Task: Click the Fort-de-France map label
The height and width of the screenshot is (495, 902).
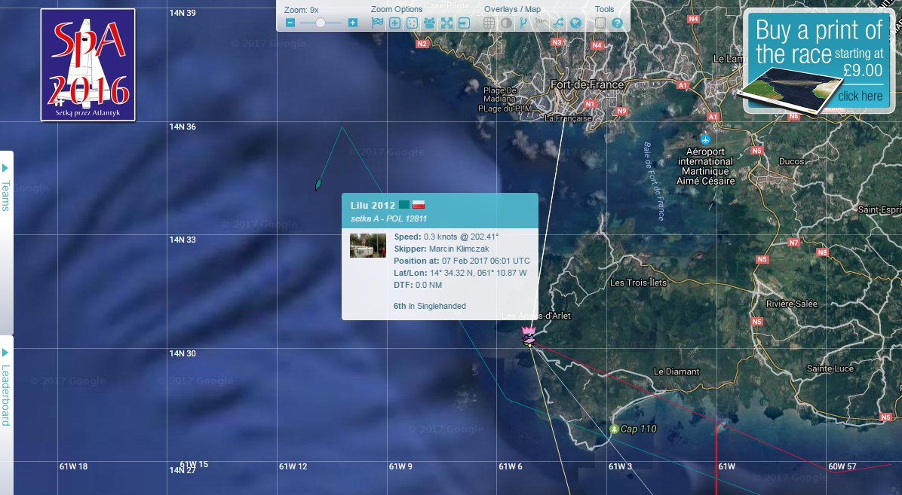Action: (587, 84)
